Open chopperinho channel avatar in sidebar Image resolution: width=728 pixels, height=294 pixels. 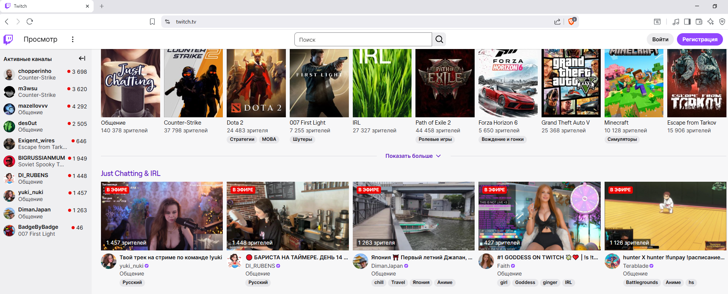9,74
